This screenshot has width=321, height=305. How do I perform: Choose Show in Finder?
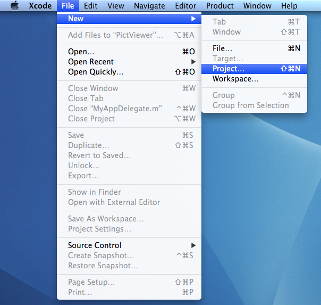point(129,192)
